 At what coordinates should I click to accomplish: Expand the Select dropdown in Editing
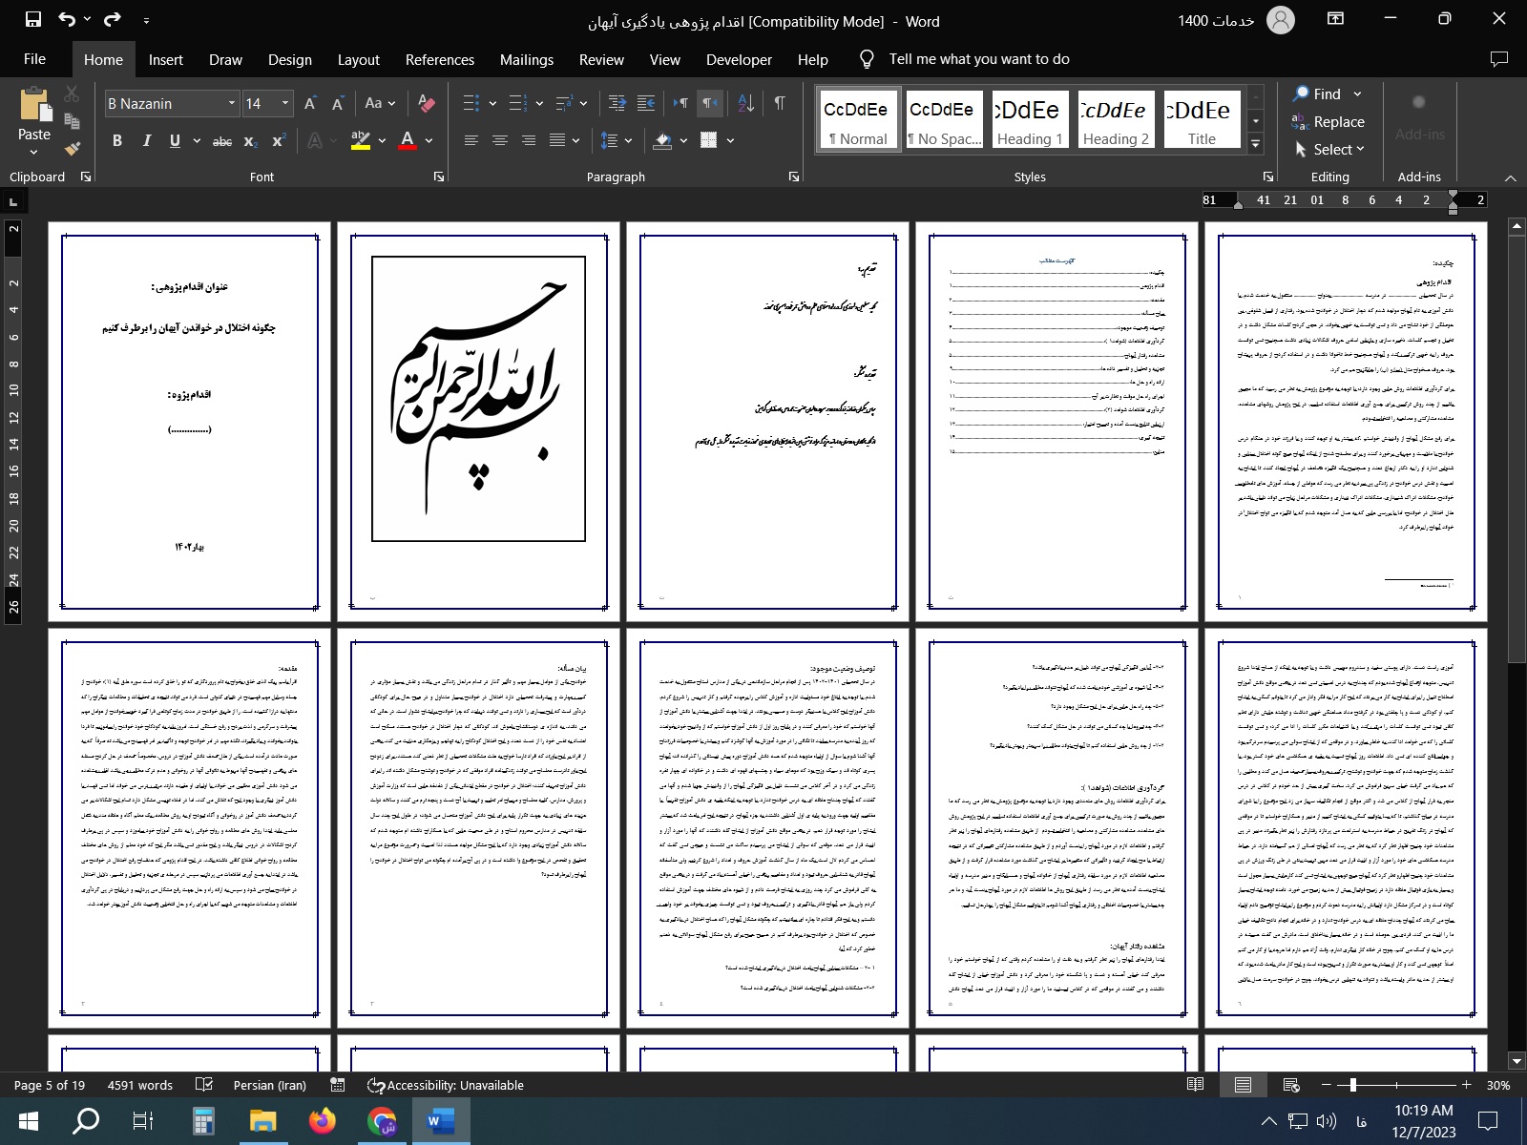coord(1331,150)
